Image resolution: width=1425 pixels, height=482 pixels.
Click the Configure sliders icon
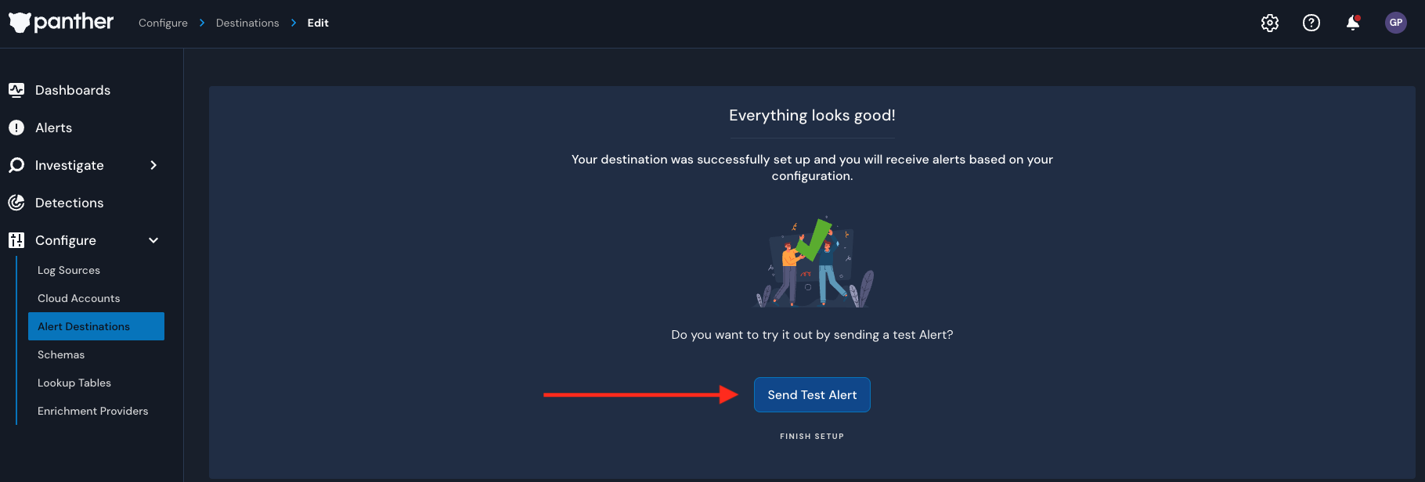pos(16,240)
